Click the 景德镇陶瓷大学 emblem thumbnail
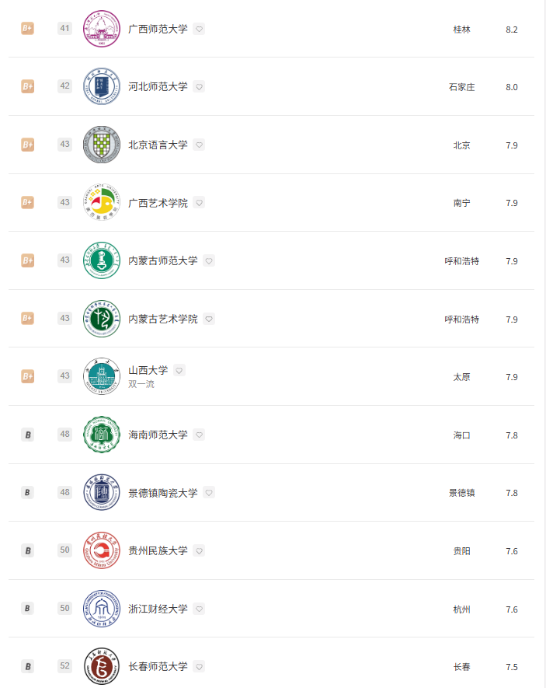Screen dimensions: 546x688 (102, 492)
